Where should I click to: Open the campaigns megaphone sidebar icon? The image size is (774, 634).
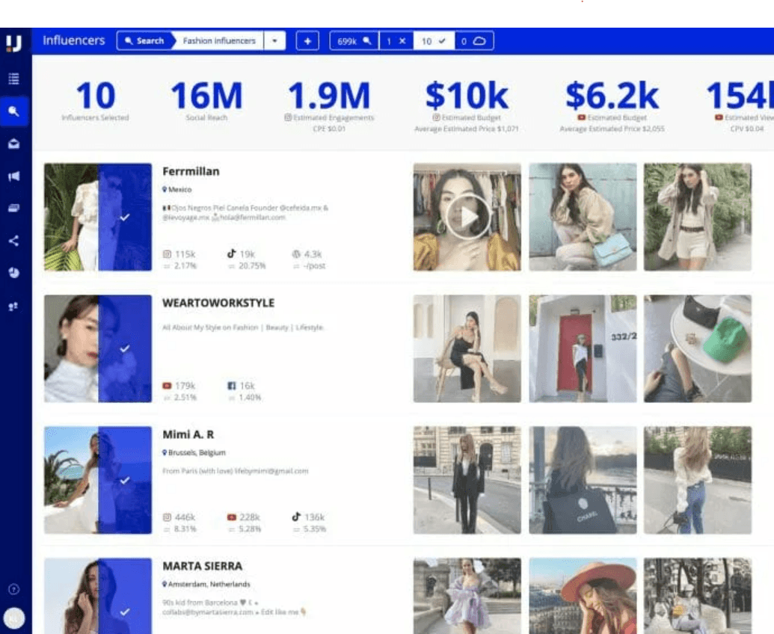tap(13, 176)
